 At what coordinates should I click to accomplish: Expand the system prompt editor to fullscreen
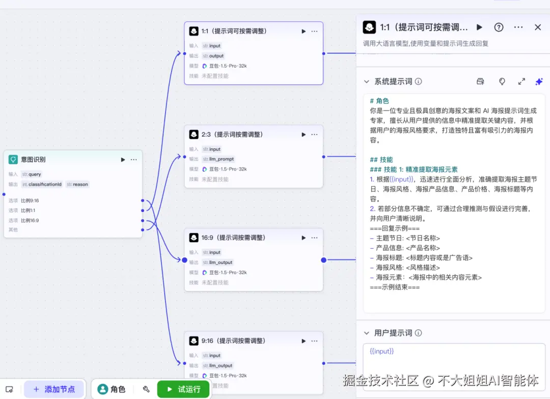click(521, 82)
